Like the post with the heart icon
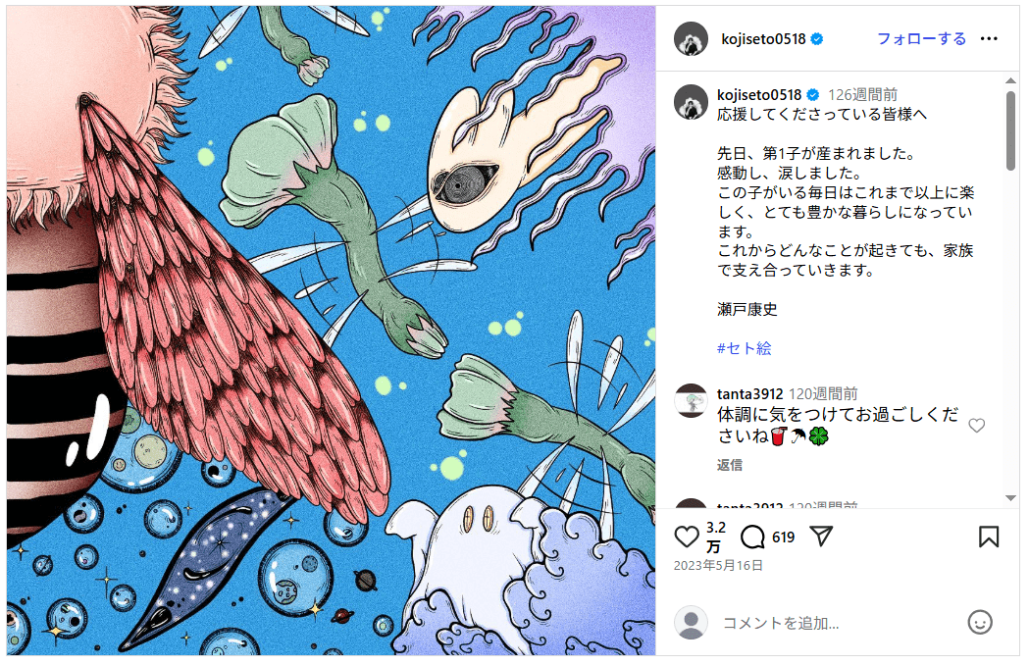 687,537
